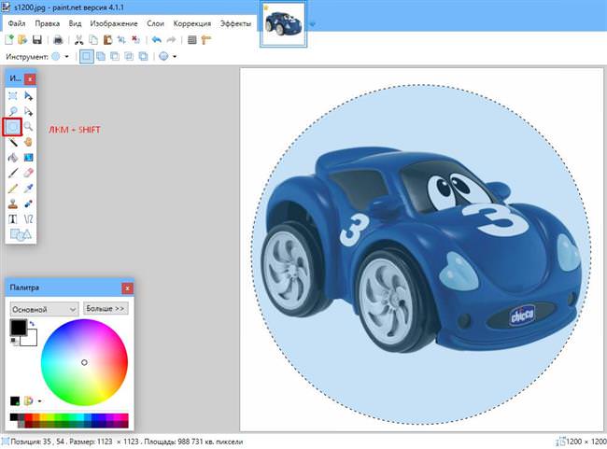Click the Copy icon in toolbar
Screen dimensions: 607x449
[x=93, y=39]
